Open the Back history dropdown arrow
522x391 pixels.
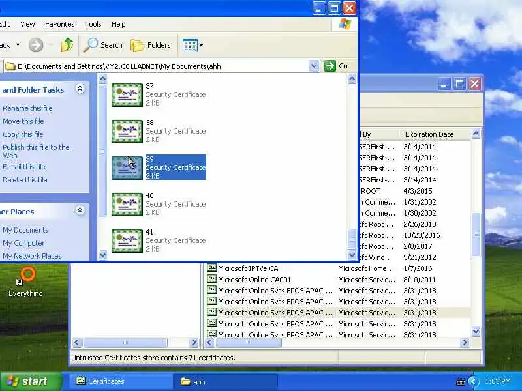pyautogui.click(x=18, y=44)
